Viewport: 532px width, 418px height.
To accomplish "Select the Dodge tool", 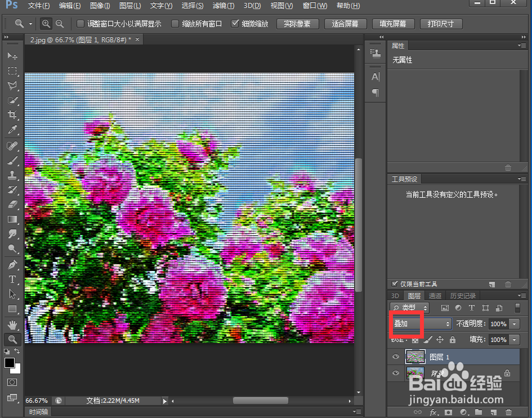I will 12,248.
